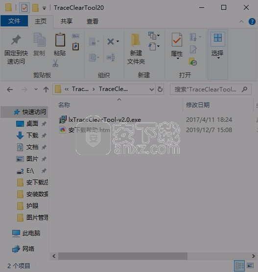Click the Easy access icon
Image resolution: width=258 pixels, height=272 pixels.
pyautogui.click(x=152, y=46)
